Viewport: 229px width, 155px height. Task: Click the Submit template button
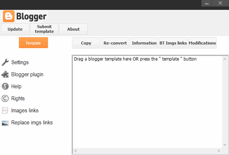(x=44, y=29)
